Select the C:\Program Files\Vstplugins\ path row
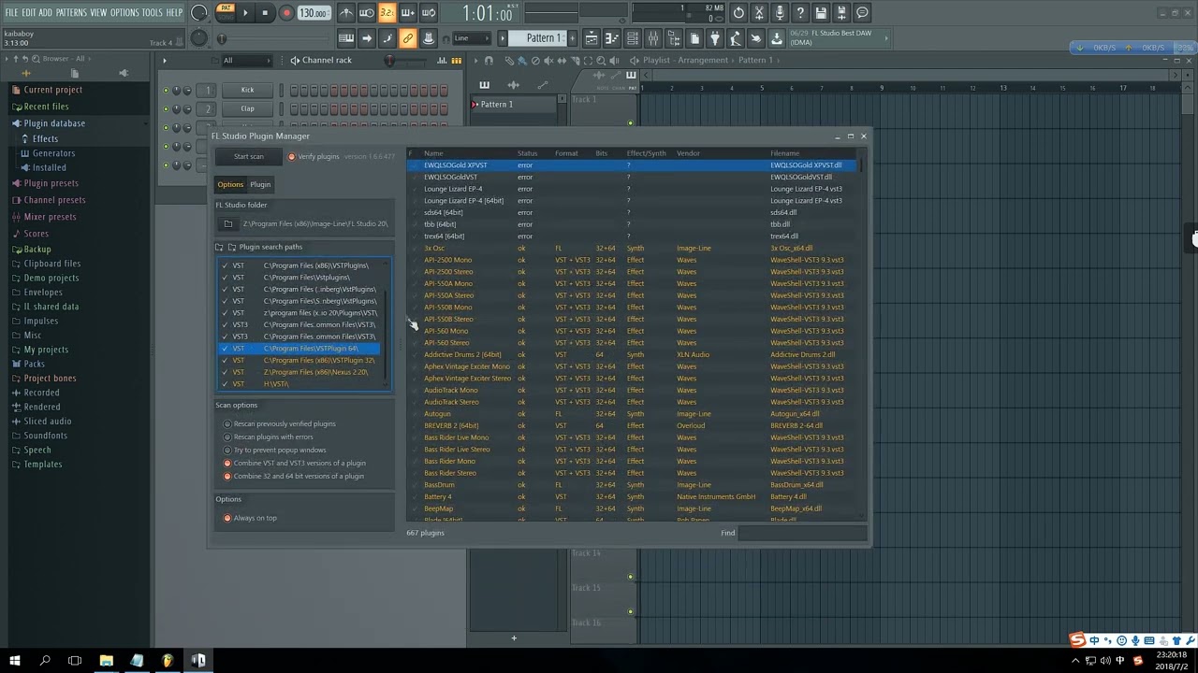The image size is (1198, 673). click(299, 278)
